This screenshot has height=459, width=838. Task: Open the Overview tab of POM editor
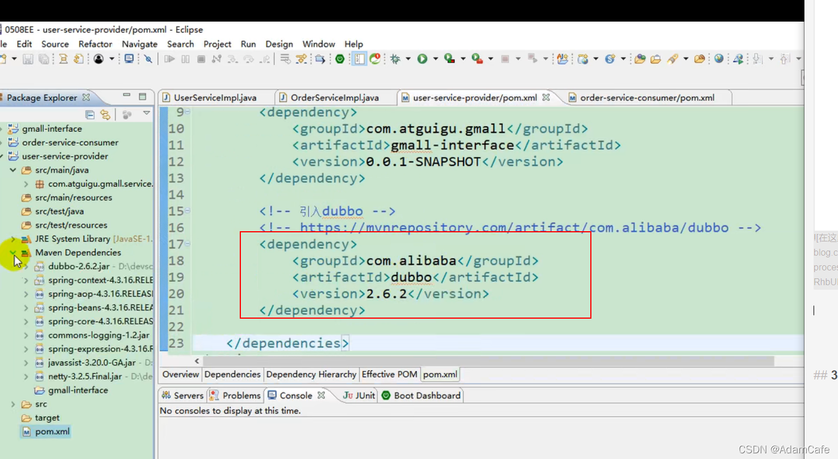[181, 374]
